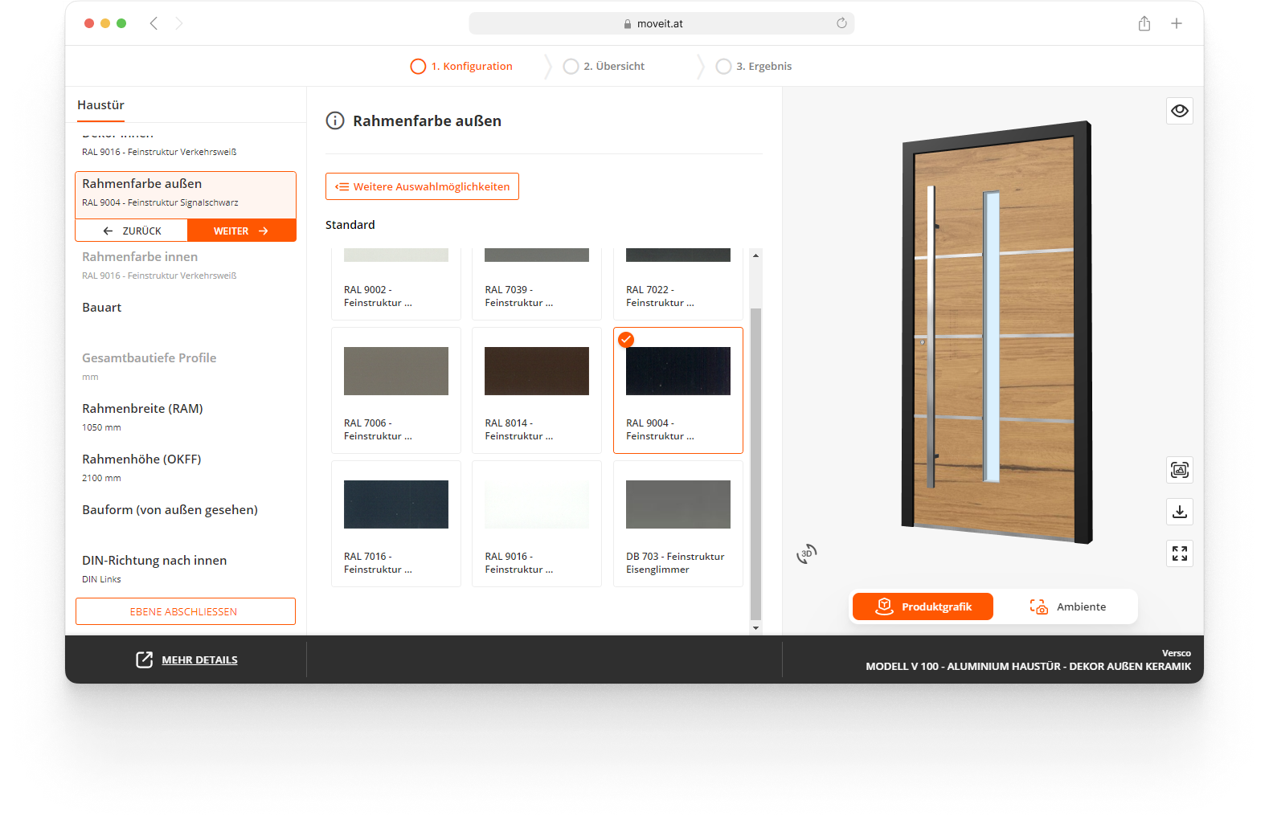This screenshot has height=829, width=1269.
Task: Choose RAL 7039 Feinstruktur color
Action: (537, 283)
